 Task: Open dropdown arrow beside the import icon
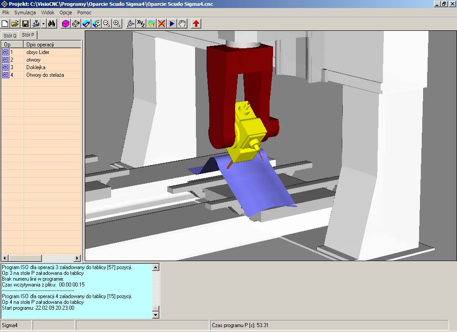click(43, 23)
